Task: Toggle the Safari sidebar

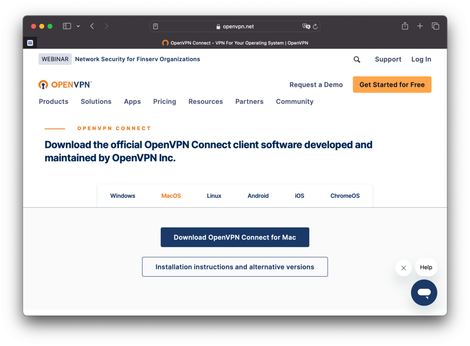Action: 67,26
